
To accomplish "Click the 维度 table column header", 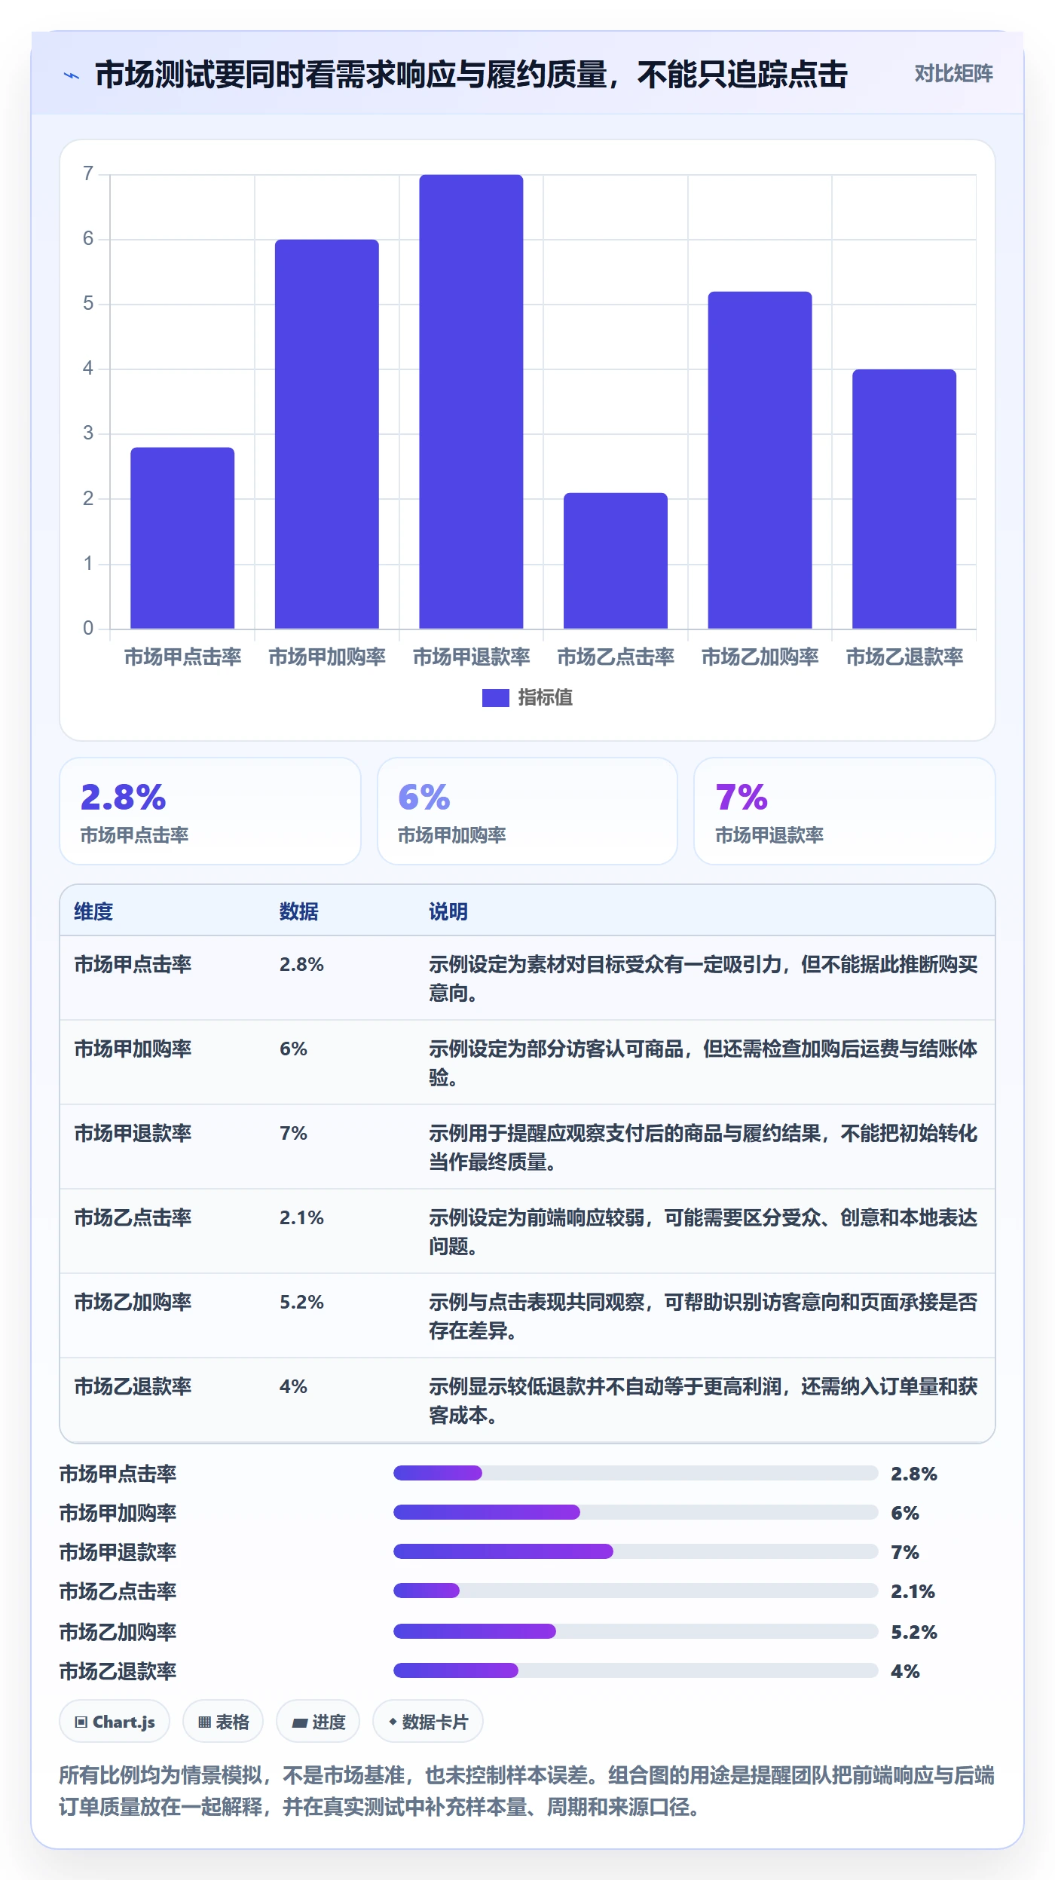I will pos(93,911).
